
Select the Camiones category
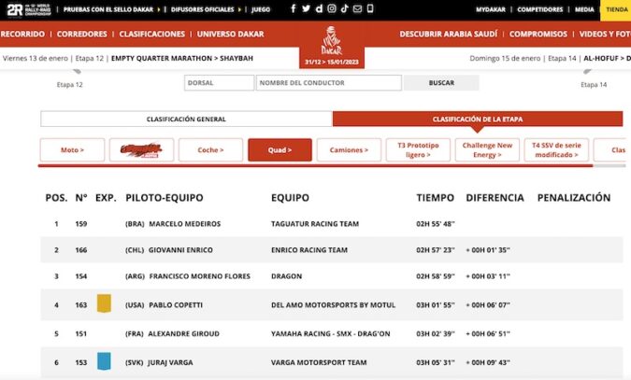pyautogui.click(x=349, y=150)
